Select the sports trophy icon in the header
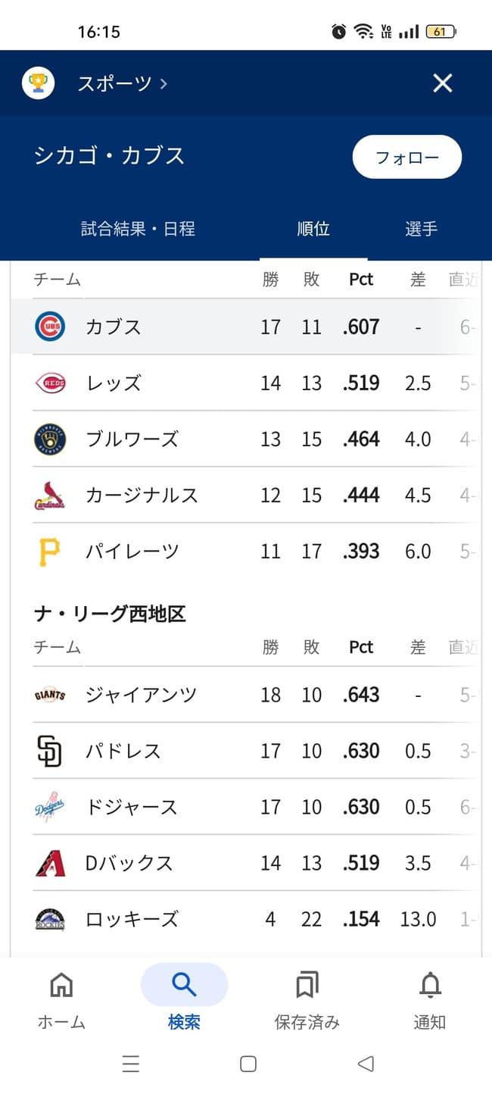 coord(37,83)
